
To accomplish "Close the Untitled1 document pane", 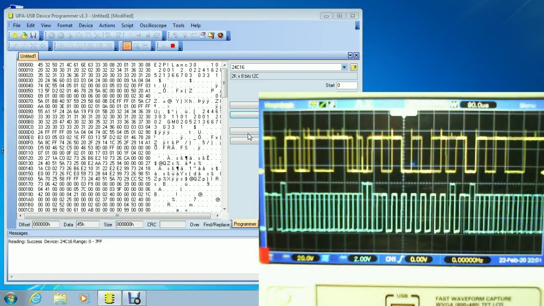I will click(x=356, y=55).
